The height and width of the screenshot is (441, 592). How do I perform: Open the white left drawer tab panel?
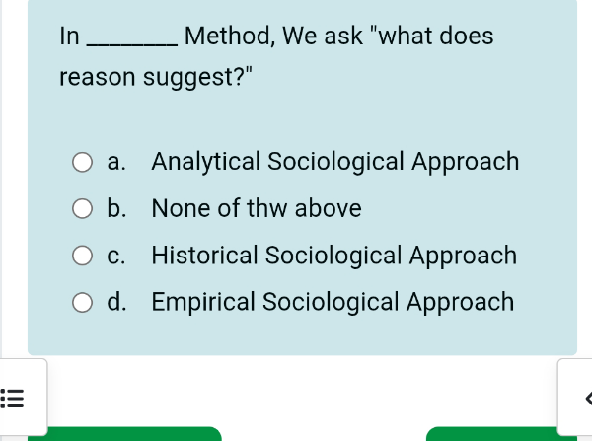click(x=24, y=398)
